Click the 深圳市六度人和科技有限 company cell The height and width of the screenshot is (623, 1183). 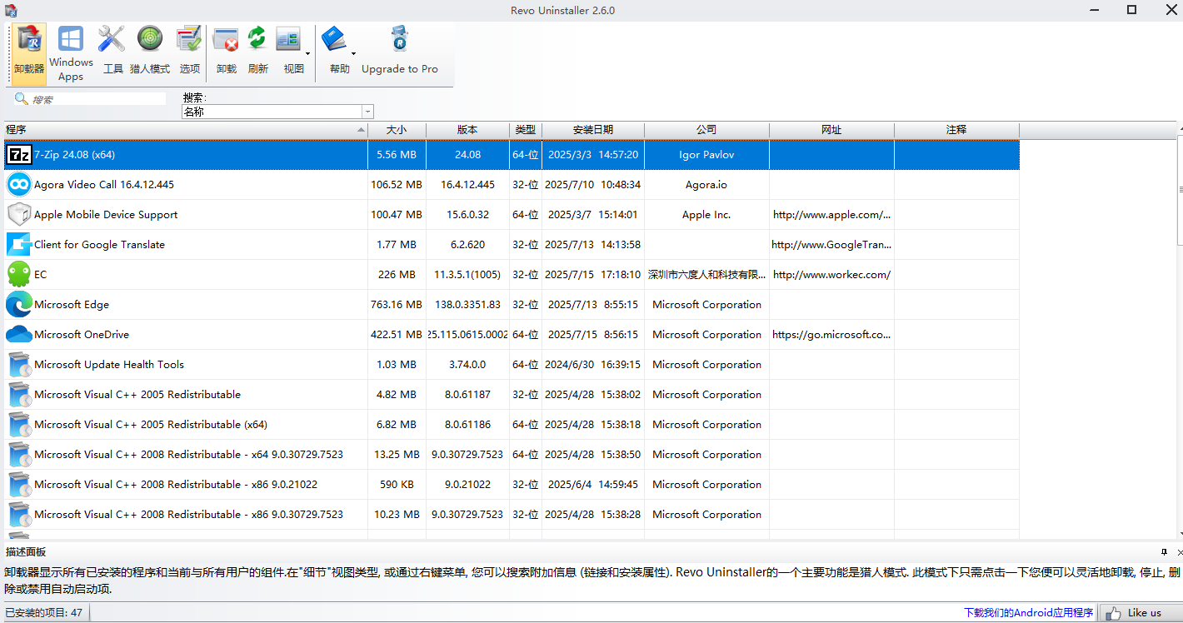[706, 275]
